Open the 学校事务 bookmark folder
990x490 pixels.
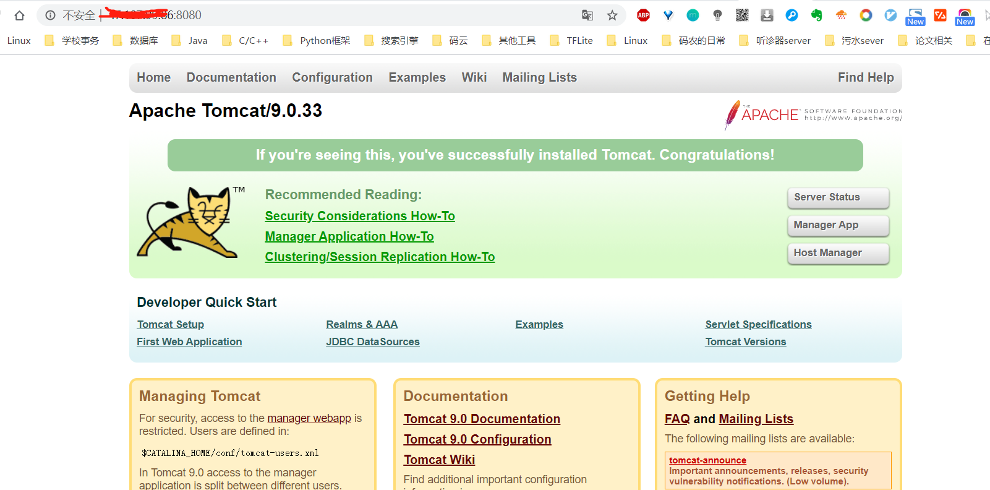click(72, 41)
